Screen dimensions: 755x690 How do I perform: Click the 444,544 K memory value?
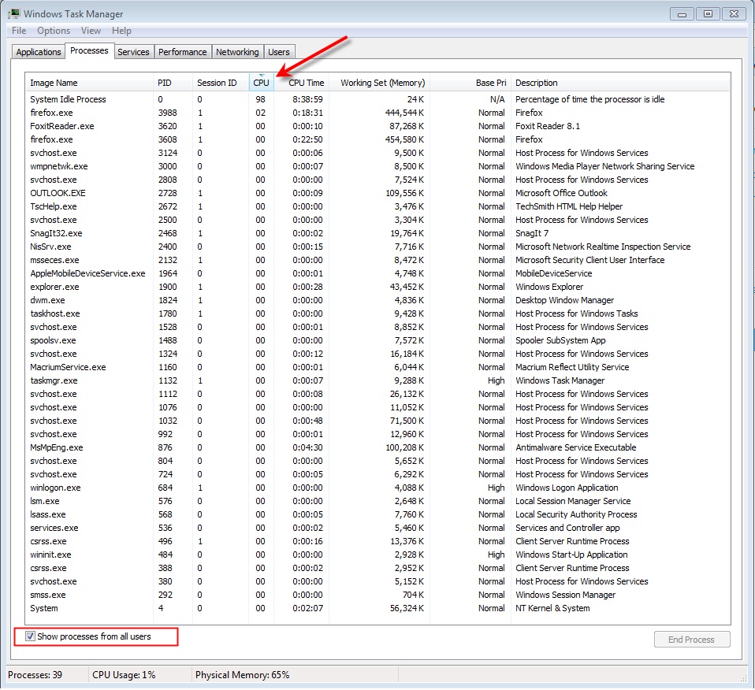(x=404, y=113)
